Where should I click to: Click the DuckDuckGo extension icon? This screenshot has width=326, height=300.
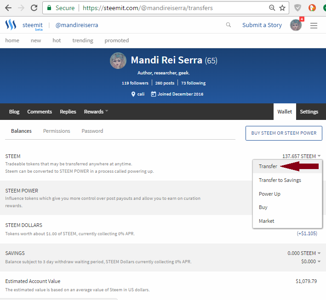pos(312,8)
